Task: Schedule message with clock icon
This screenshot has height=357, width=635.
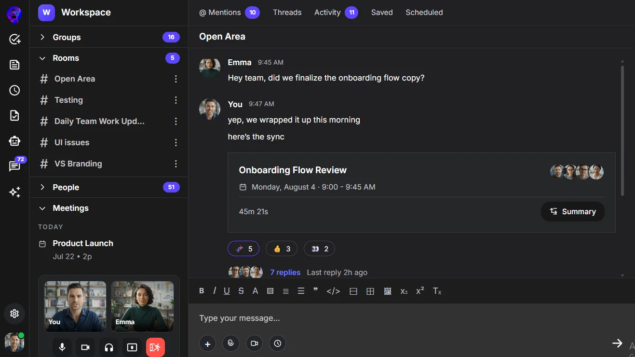Action: point(278,343)
